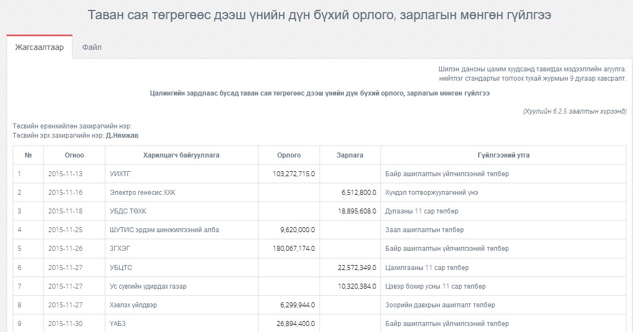The image size is (633, 332).
Task: Switch to the Жагсаалтаар tab
Action: (40, 47)
